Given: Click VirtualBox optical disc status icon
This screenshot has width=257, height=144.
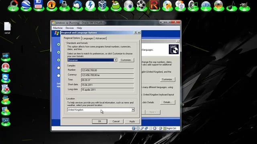Looking at the screenshot, I should pos(138,128).
